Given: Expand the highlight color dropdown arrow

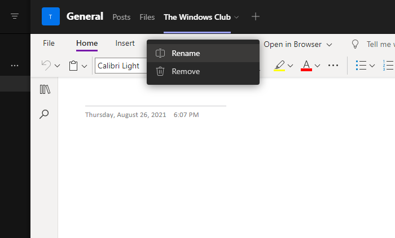Looking at the screenshot, I should (x=291, y=66).
